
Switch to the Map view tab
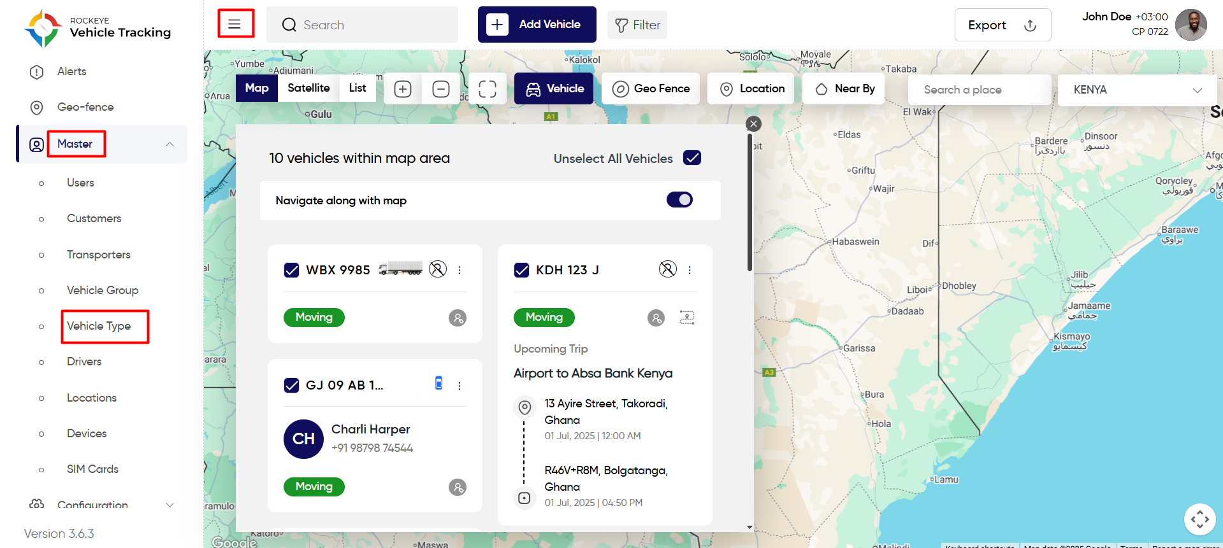[x=257, y=88]
